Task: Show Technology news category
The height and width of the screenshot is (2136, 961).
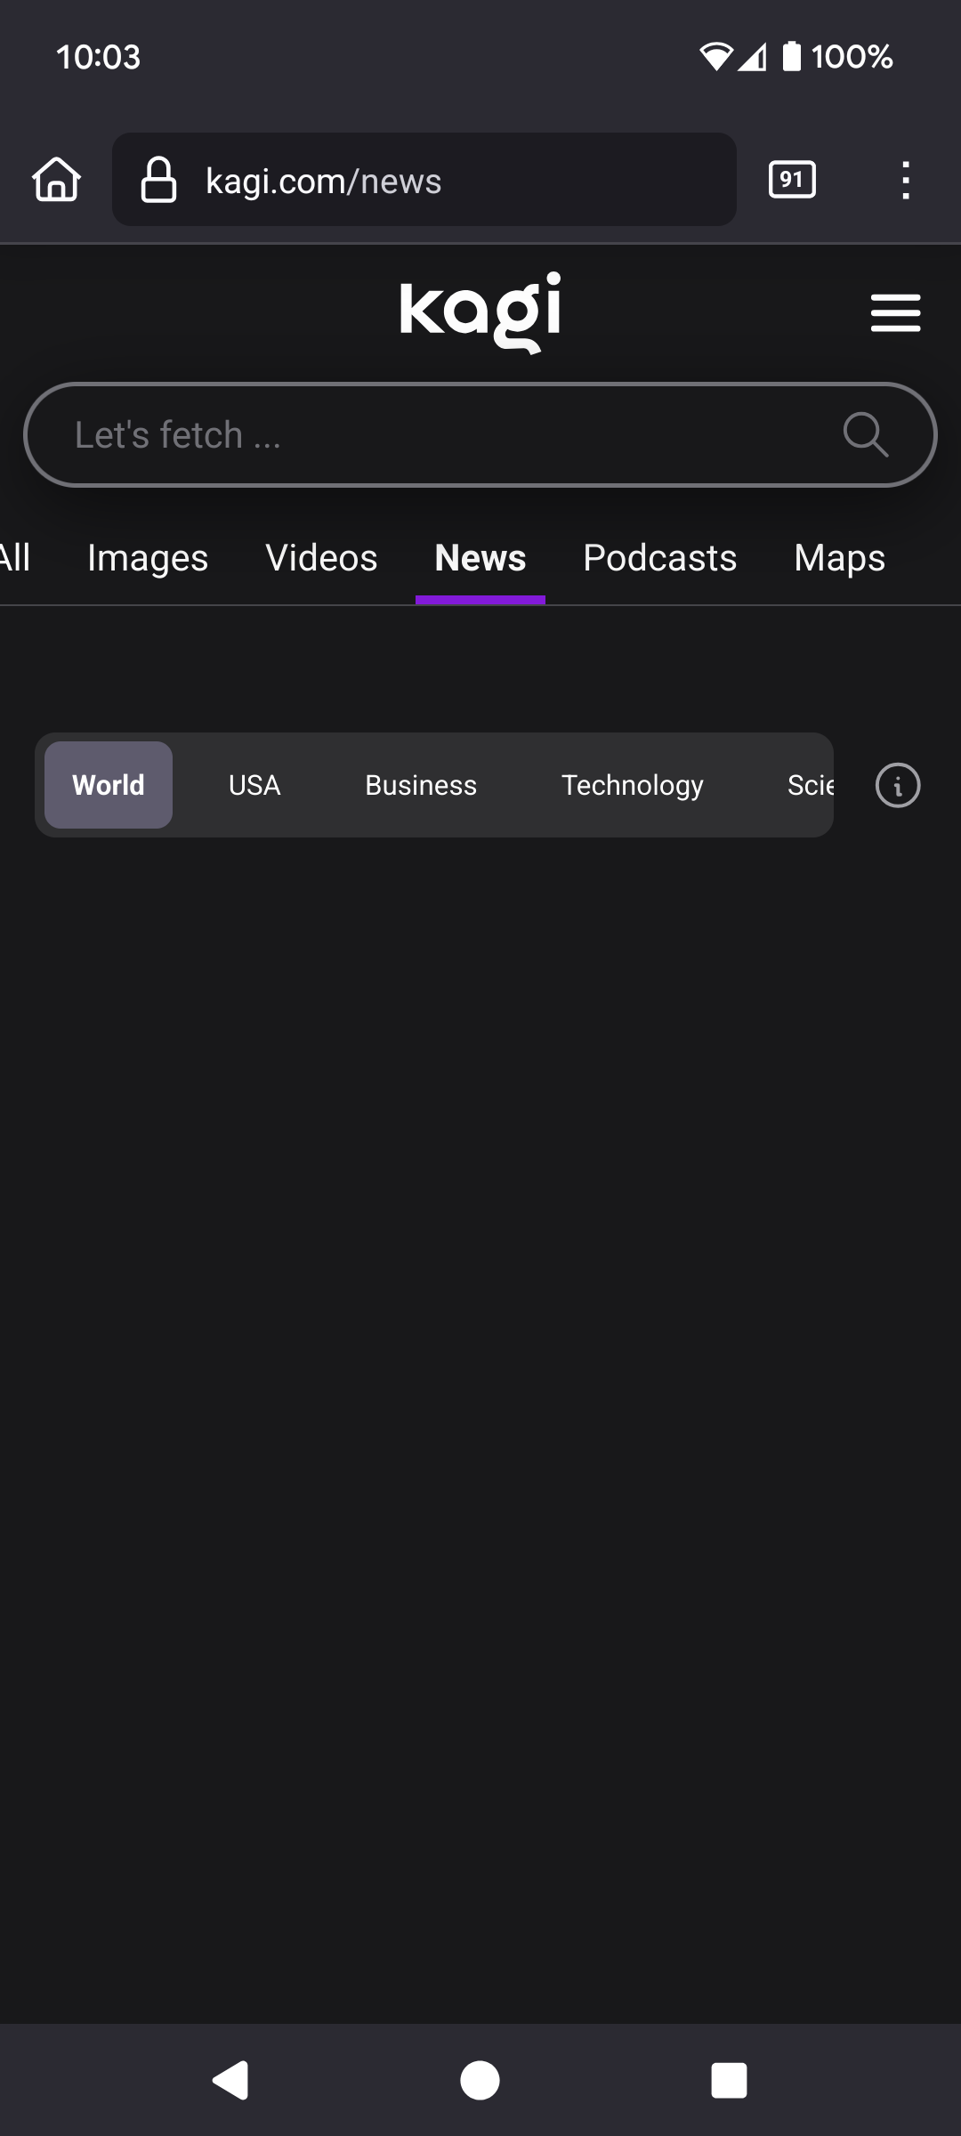Action: click(x=632, y=785)
